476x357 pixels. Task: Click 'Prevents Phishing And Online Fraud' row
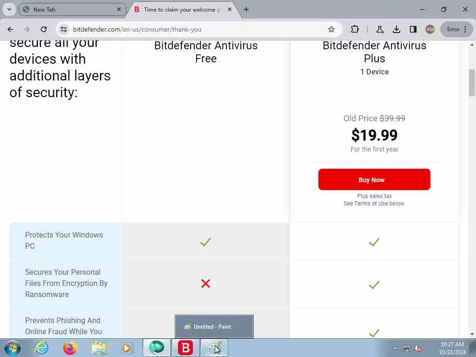(65, 324)
